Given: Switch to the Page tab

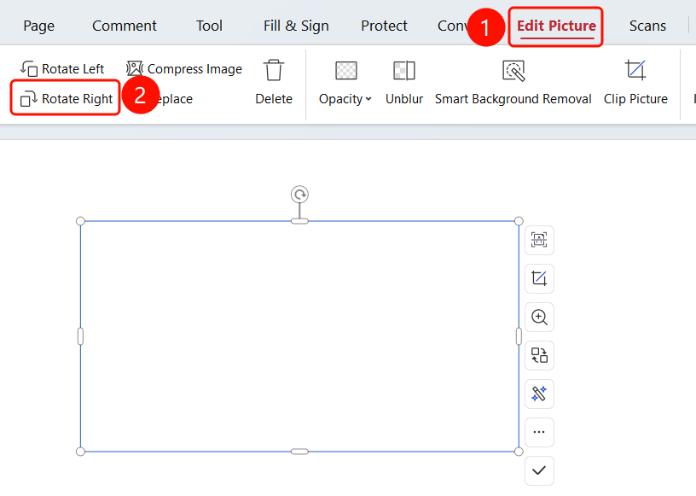Looking at the screenshot, I should pyautogui.click(x=39, y=26).
